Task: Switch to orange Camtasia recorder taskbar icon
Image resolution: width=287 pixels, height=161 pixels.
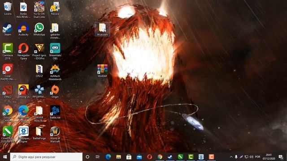Action: tap(211, 157)
